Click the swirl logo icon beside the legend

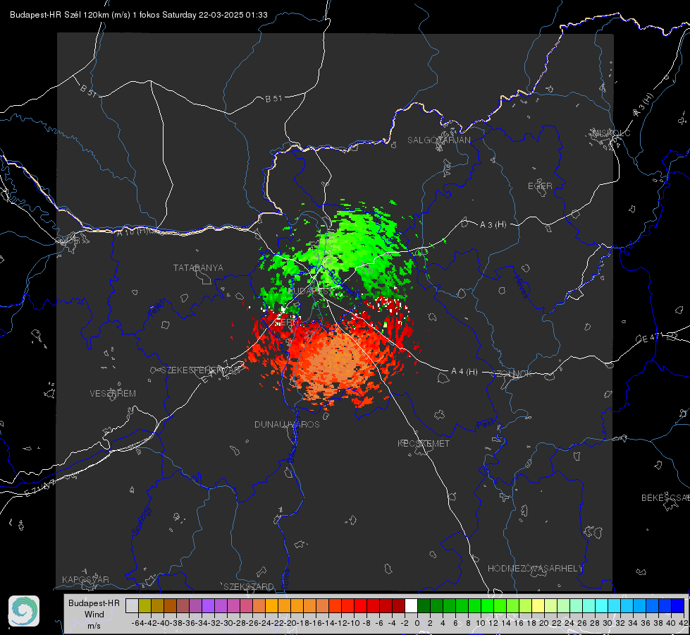point(24,611)
